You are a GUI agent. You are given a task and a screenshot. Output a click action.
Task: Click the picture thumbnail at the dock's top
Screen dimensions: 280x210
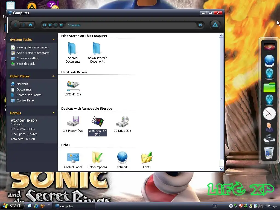(x=269, y=47)
